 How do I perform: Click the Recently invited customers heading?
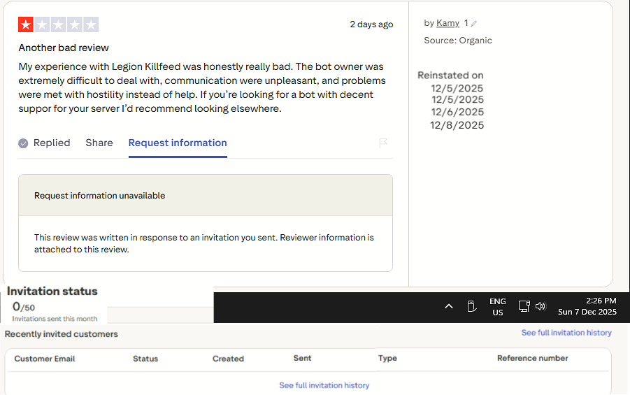[x=61, y=334]
